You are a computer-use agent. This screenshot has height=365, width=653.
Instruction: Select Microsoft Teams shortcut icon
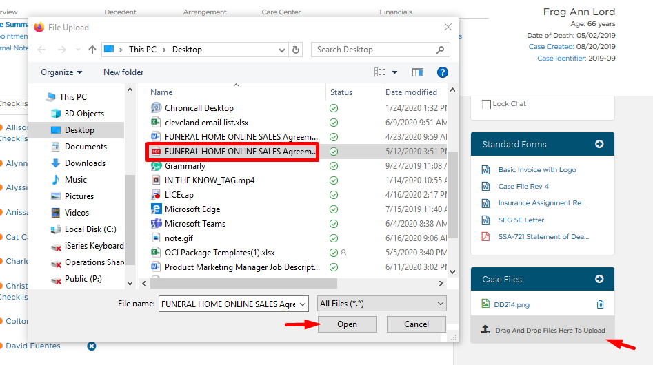pos(156,224)
